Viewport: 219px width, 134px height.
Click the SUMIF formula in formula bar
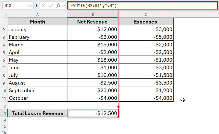(x=93, y=5)
